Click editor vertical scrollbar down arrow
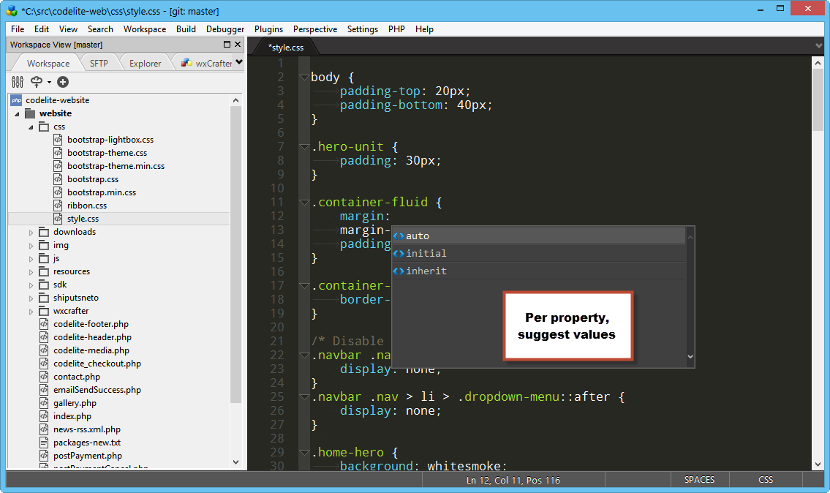Viewport: 830px width, 493px height. [x=818, y=464]
